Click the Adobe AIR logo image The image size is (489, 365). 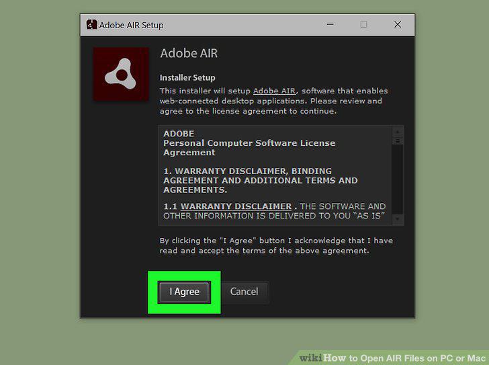(x=121, y=74)
